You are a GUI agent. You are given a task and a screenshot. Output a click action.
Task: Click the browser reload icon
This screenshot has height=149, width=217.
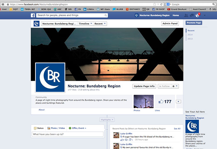(161, 4)
